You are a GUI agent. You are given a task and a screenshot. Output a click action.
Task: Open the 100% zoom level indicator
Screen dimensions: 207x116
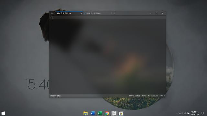point(144,96)
